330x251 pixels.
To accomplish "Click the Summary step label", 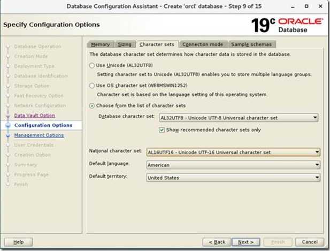I will coord(26,165).
